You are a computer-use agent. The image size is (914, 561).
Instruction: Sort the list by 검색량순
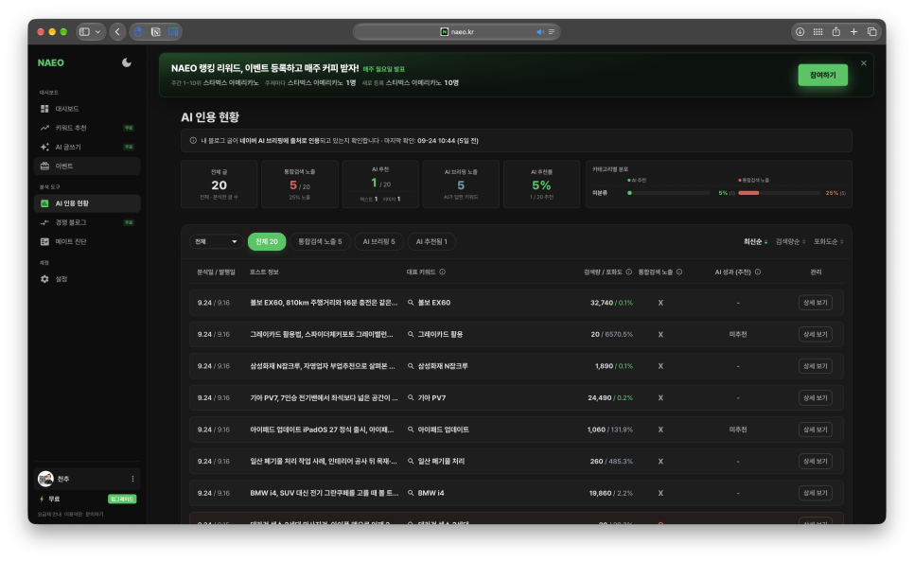790,242
